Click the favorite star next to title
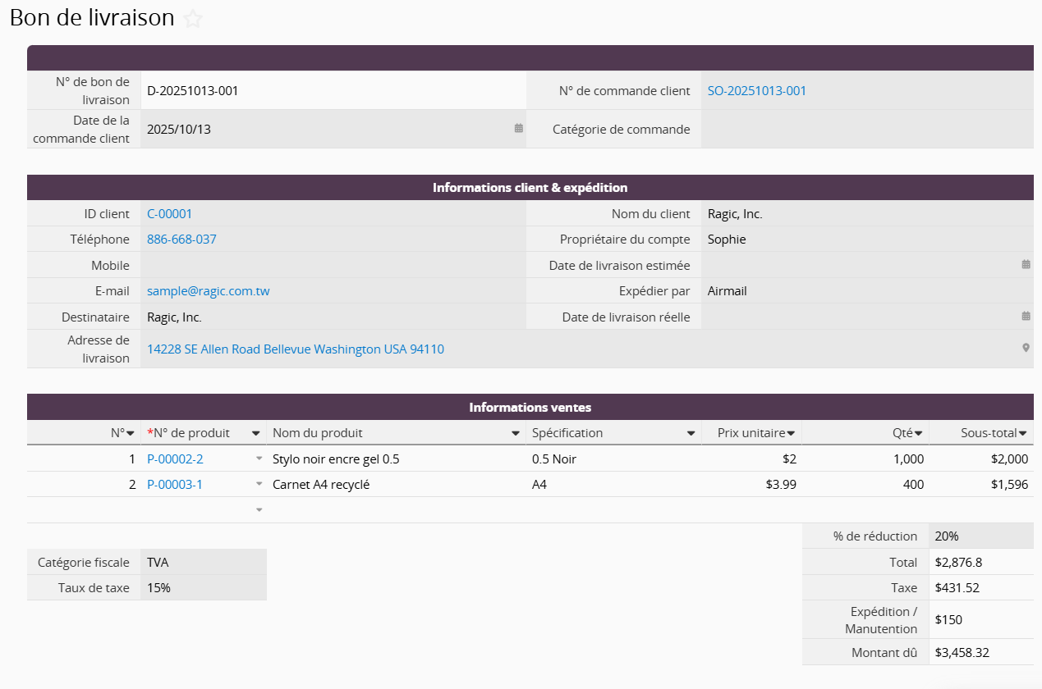The height and width of the screenshot is (689, 1042). (x=193, y=19)
